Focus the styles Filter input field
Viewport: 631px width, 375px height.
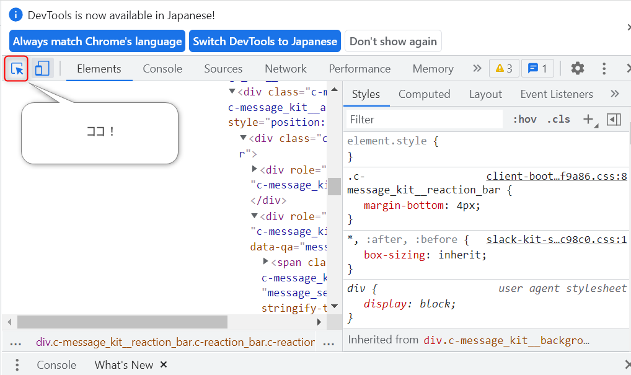click(x=424, y=120)
